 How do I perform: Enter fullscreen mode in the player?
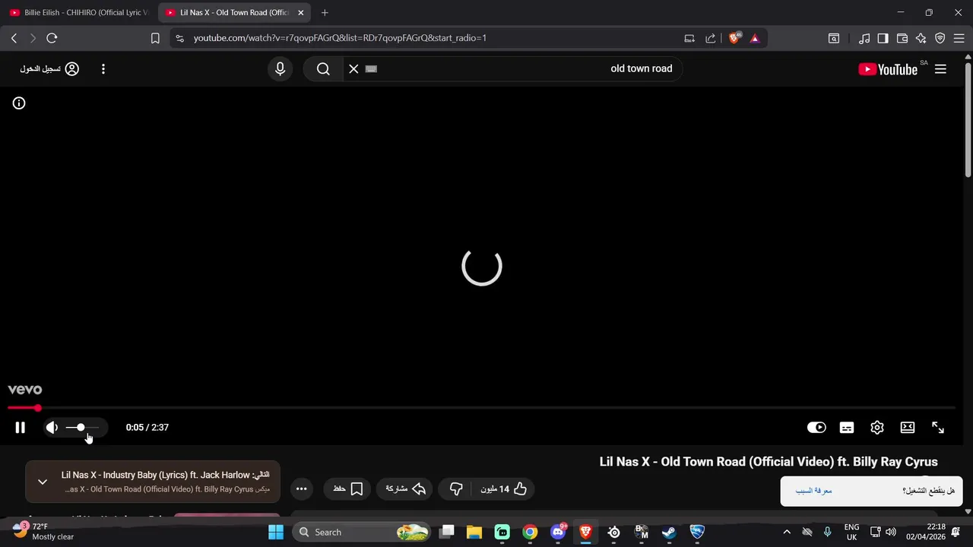point(938,428)
